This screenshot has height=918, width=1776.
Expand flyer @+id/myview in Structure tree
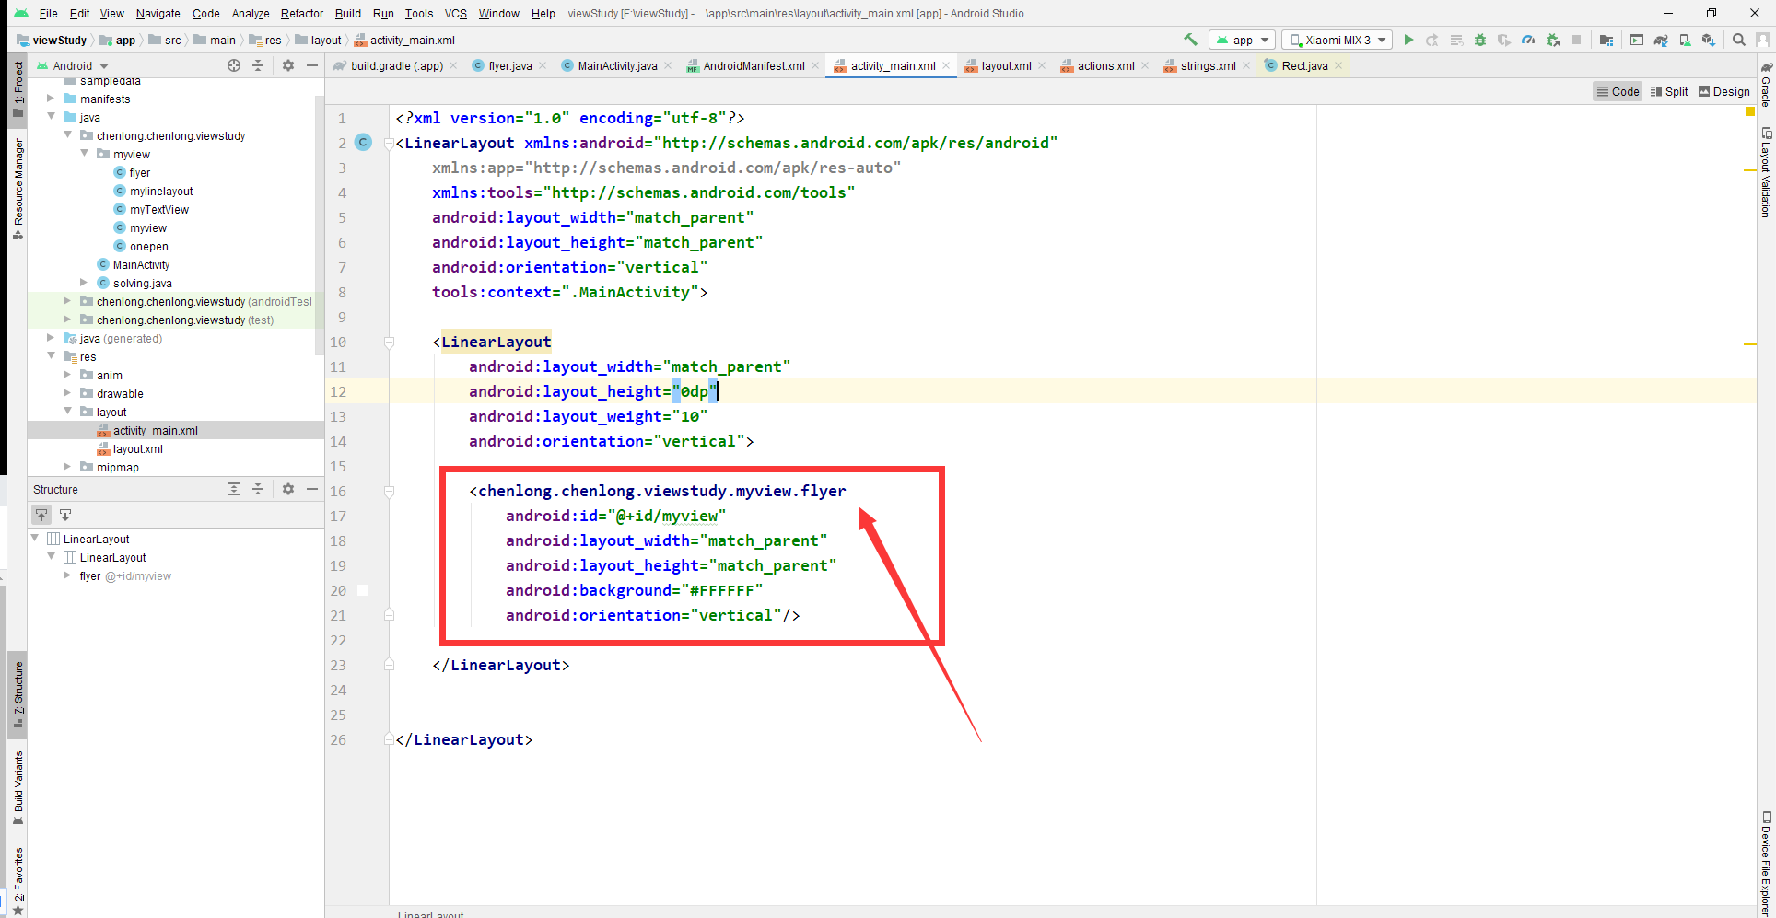pyautogui.click(x=67, y=575)
